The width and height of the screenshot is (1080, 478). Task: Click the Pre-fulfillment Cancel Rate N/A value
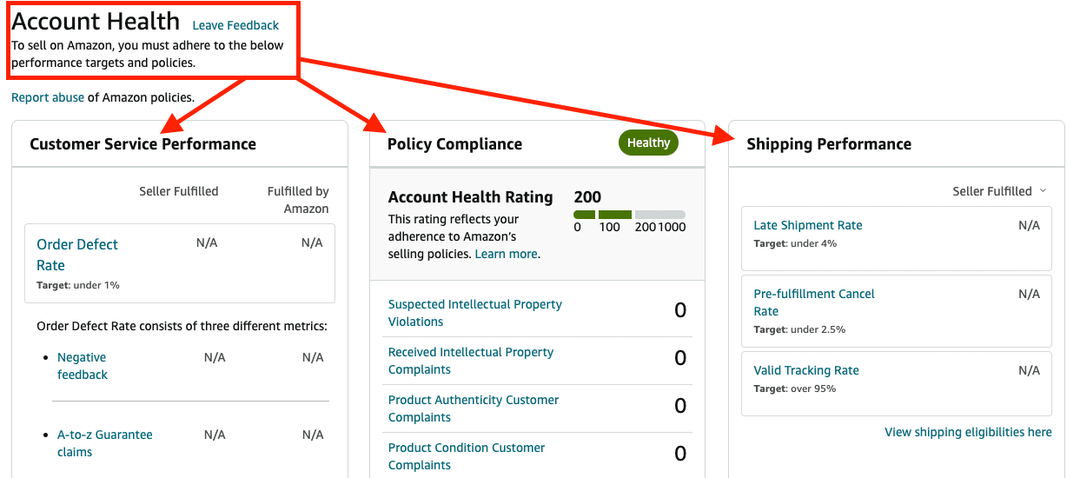[1029, 294]
